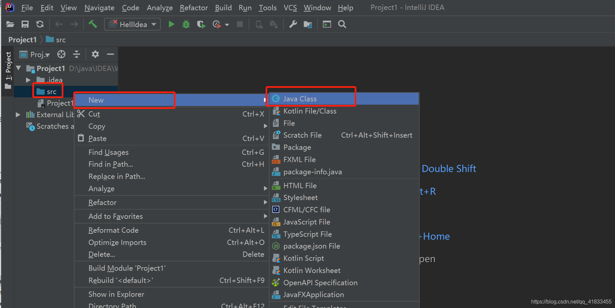The width and height of the screenshot is (615, 308).
Task: Click the Profiler run icon
Action: pyautogui.click(x=217, y=24)
